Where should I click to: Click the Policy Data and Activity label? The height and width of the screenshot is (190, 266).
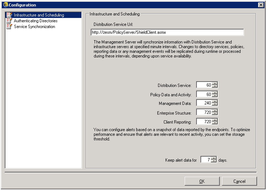171,95
